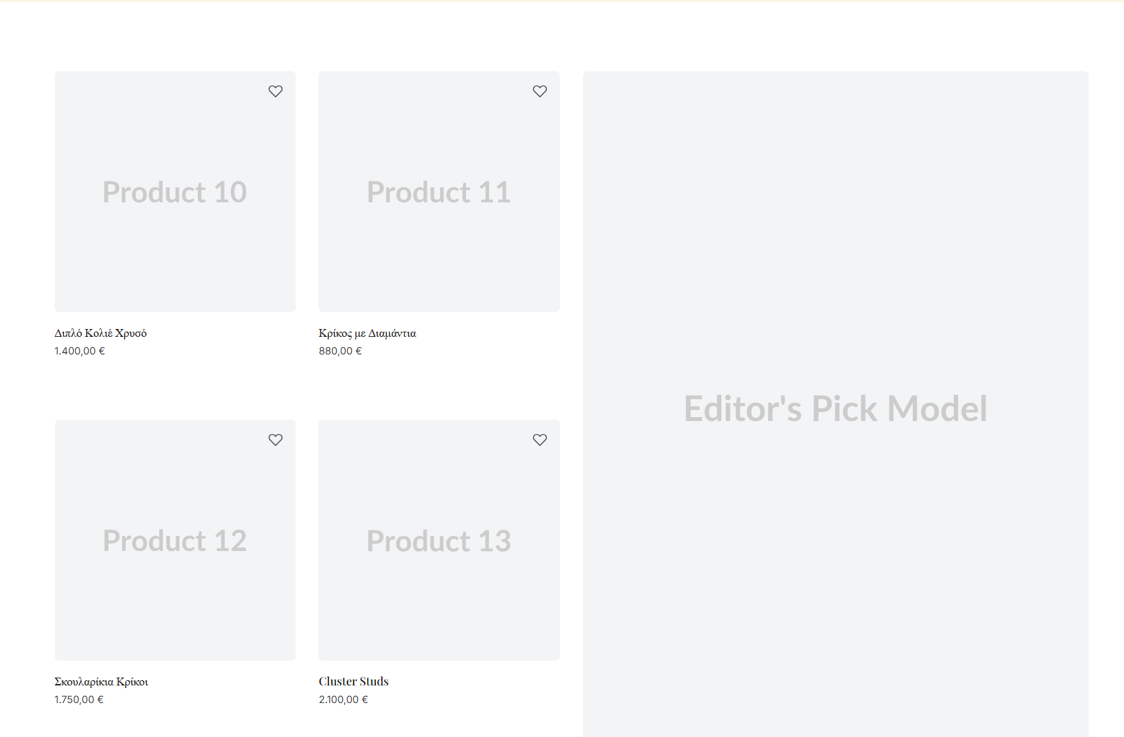The height and width of the screenshot is (737, 1124).
Task: Click the wishlist heart on Product 12
Action: (275, 440)
